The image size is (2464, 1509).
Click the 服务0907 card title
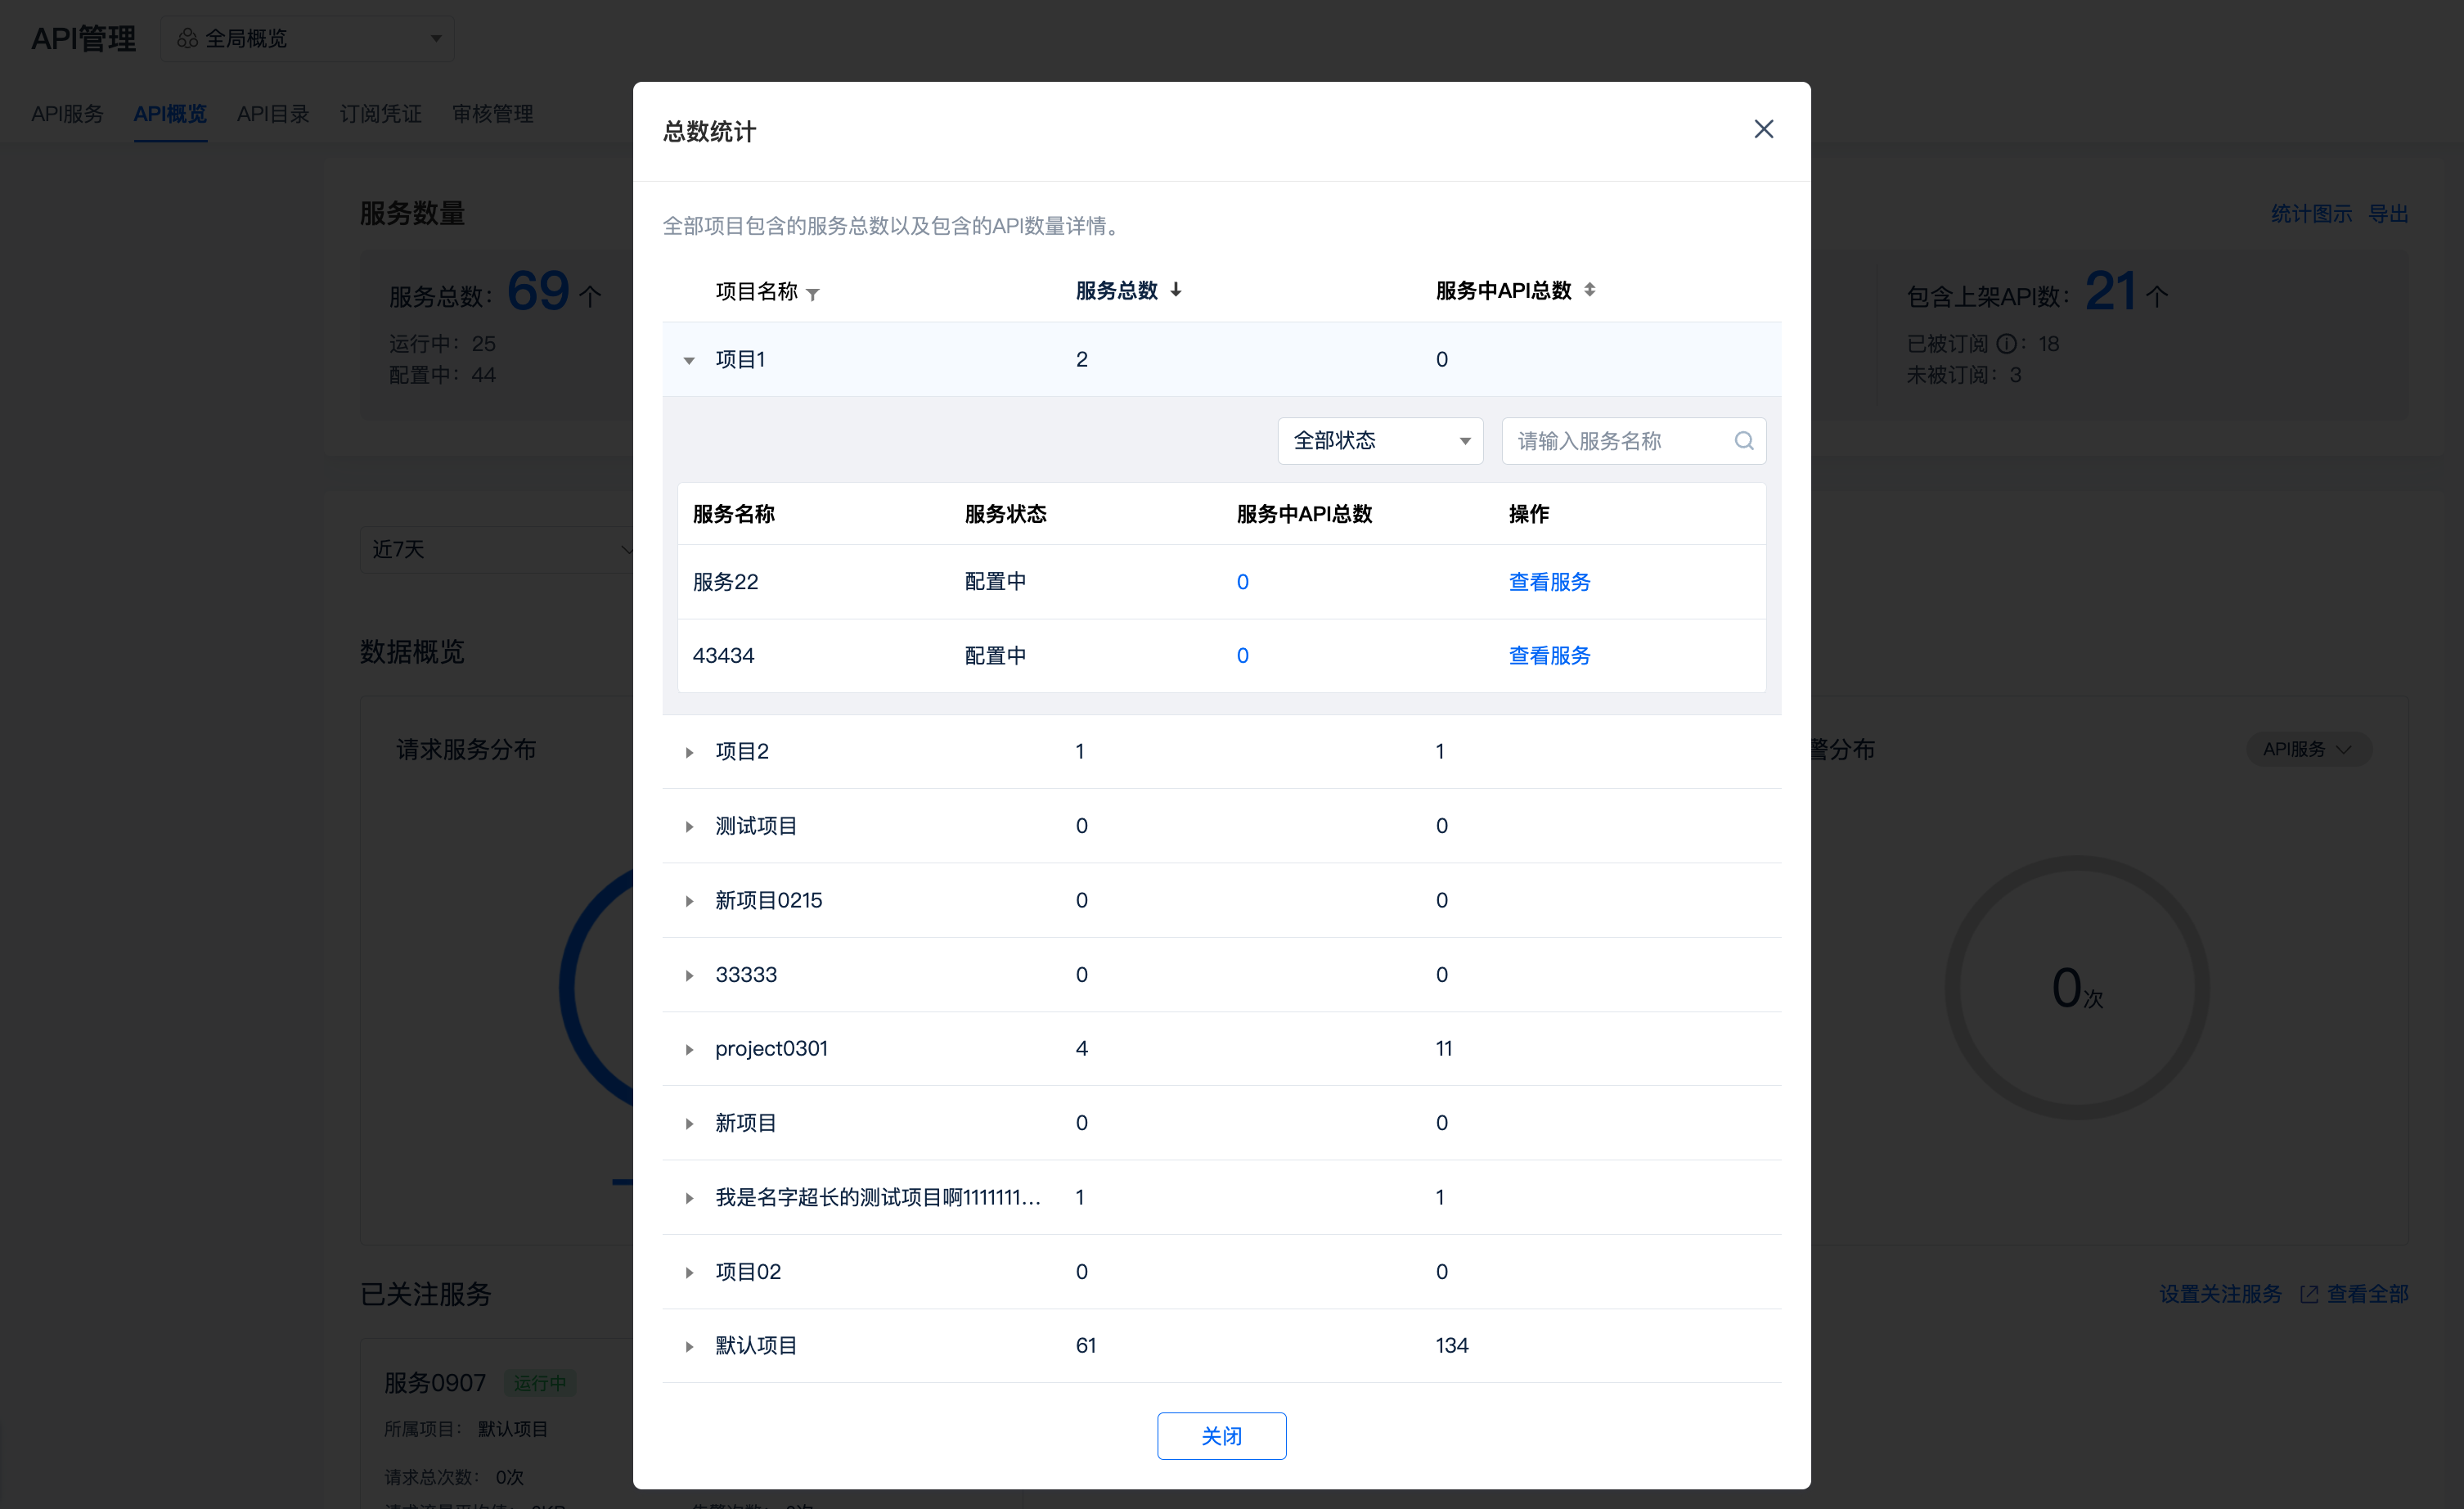coord(434,1383)
